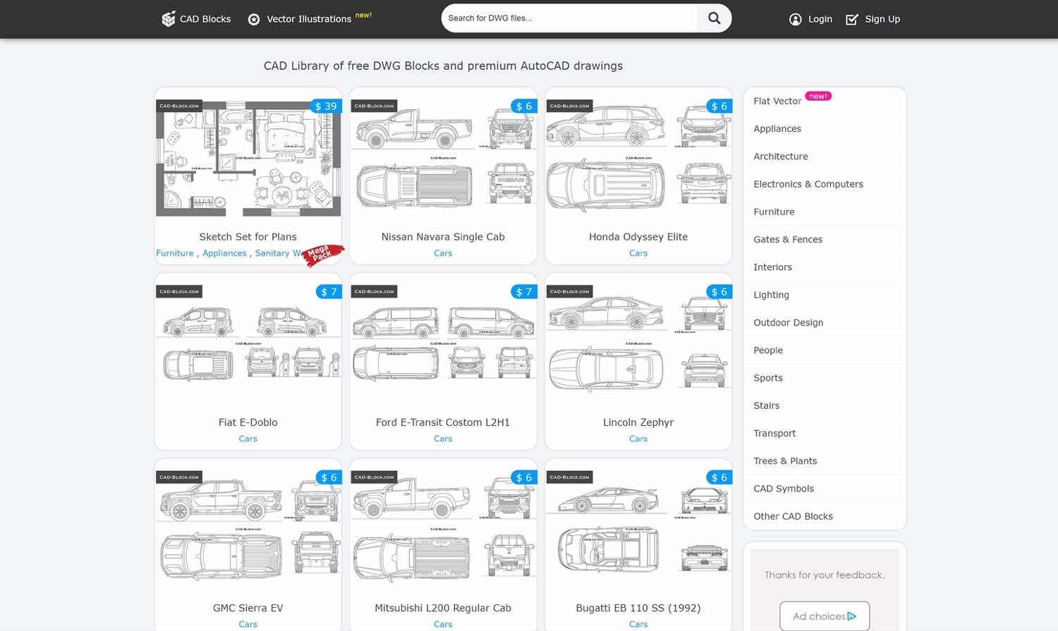Click the $6 badge on GMC Sierra EV card

point(329,477)
